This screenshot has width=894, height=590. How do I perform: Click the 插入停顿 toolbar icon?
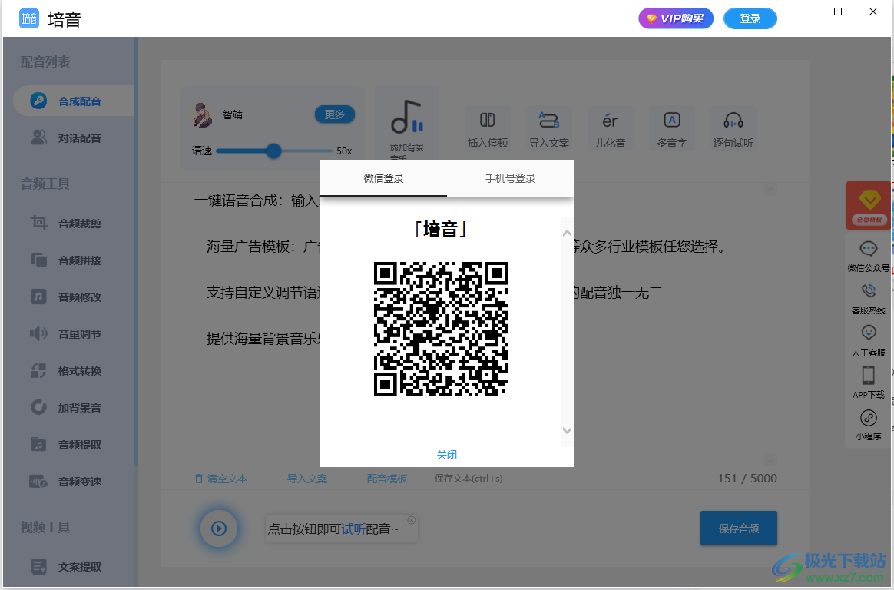pos(488,120)
